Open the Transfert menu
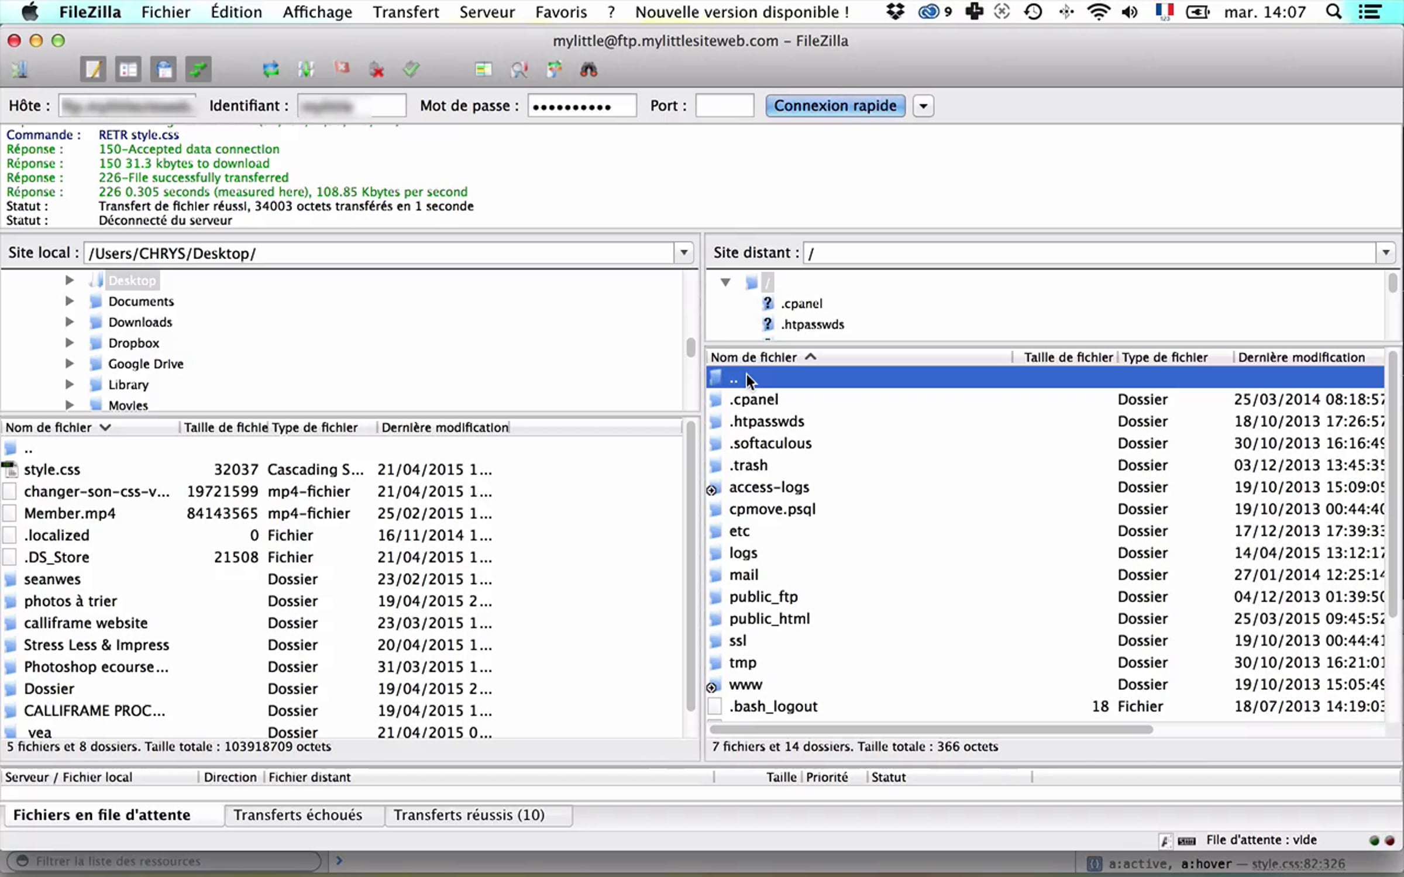The image size is (1404, 877). 405,12
